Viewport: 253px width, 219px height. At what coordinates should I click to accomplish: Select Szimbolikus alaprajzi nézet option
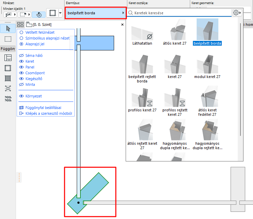tap(21, 38)
